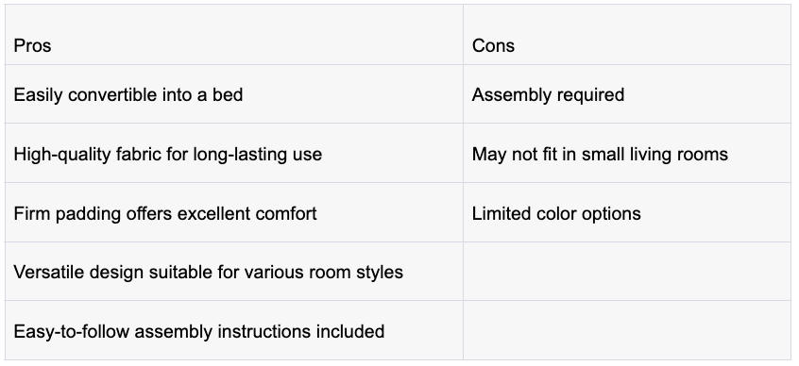The height and width of the screenshot is (366, 799).
Task: Click empty Cons cell beside Versatile design row
Action: click(627, 272)
